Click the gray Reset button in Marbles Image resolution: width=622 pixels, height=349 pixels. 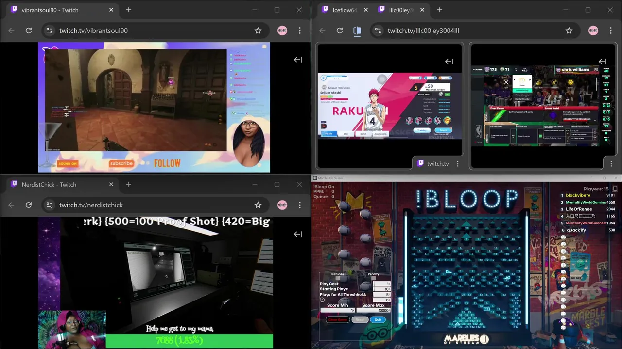(x=360, y=320)
